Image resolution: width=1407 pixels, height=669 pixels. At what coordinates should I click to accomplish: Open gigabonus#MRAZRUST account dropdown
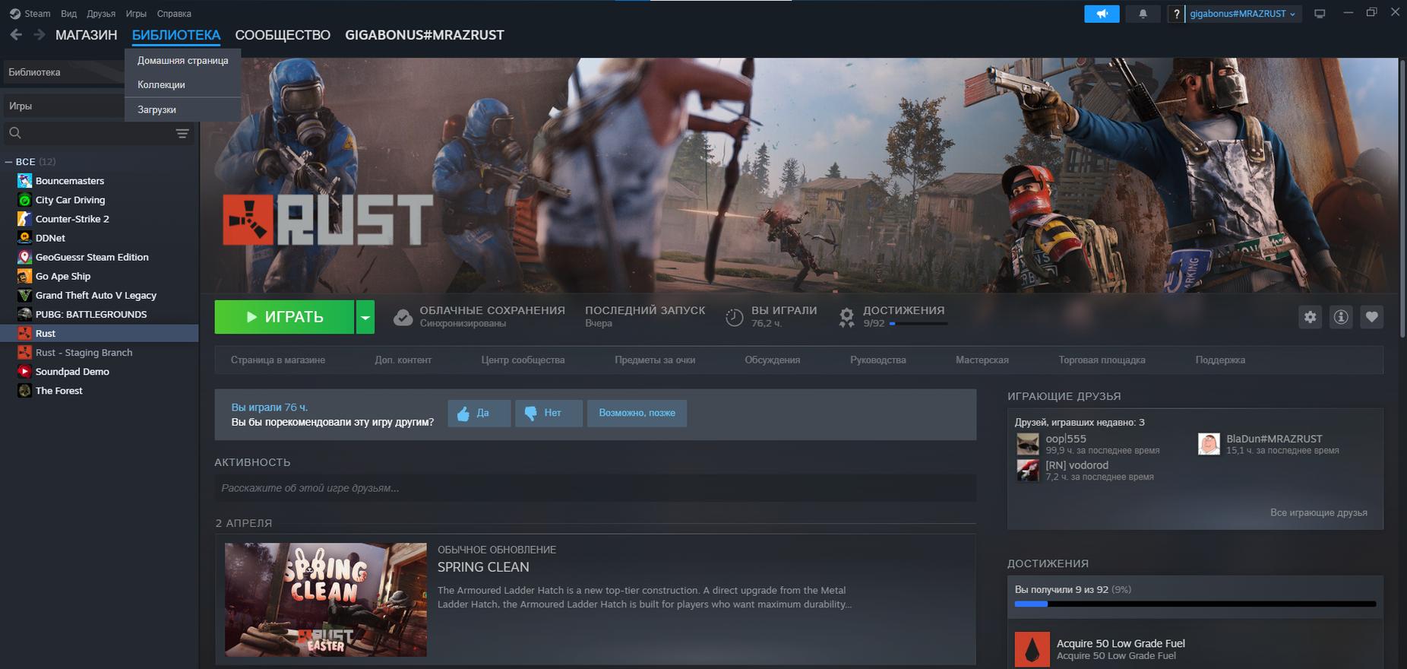1242,14
